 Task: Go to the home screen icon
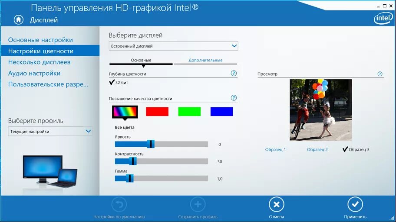[x=18, y=19]
